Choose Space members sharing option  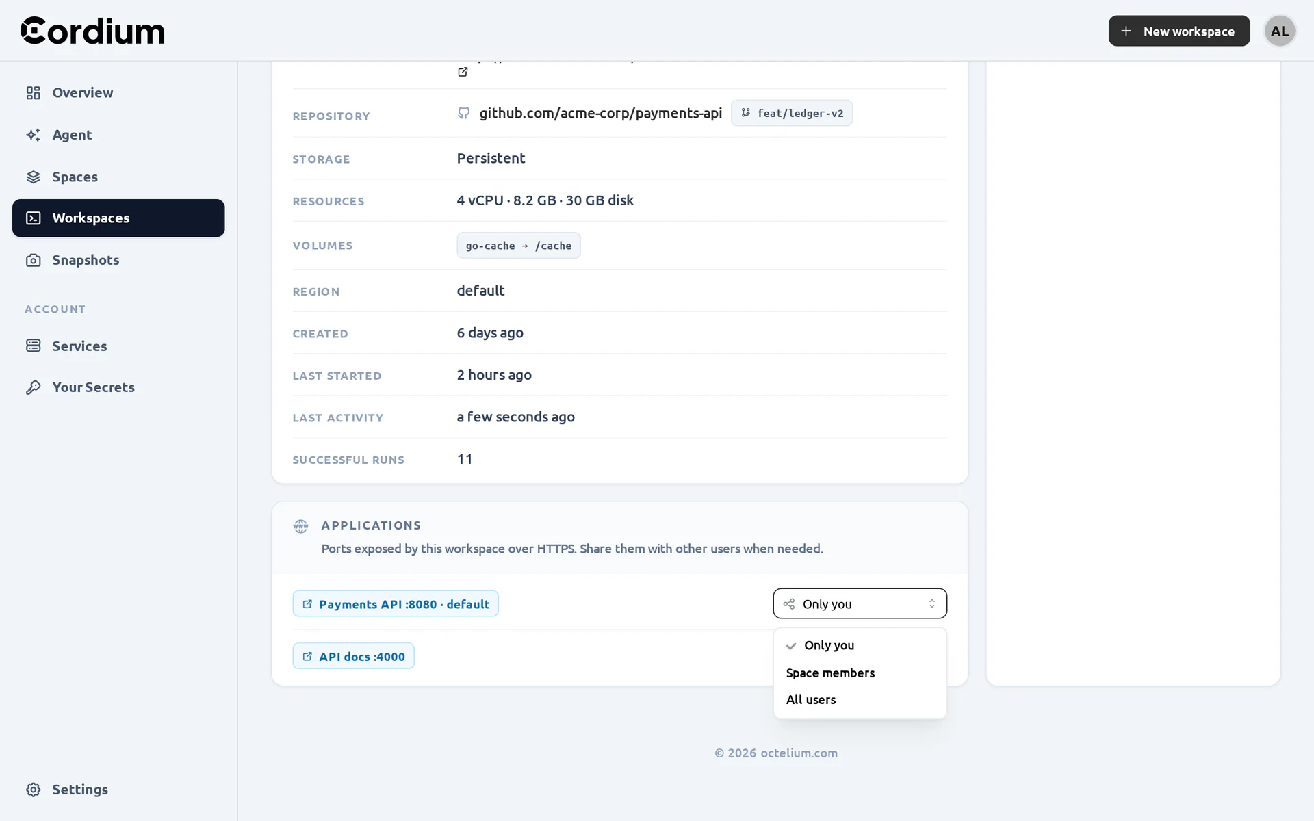[x=860, y=673]
